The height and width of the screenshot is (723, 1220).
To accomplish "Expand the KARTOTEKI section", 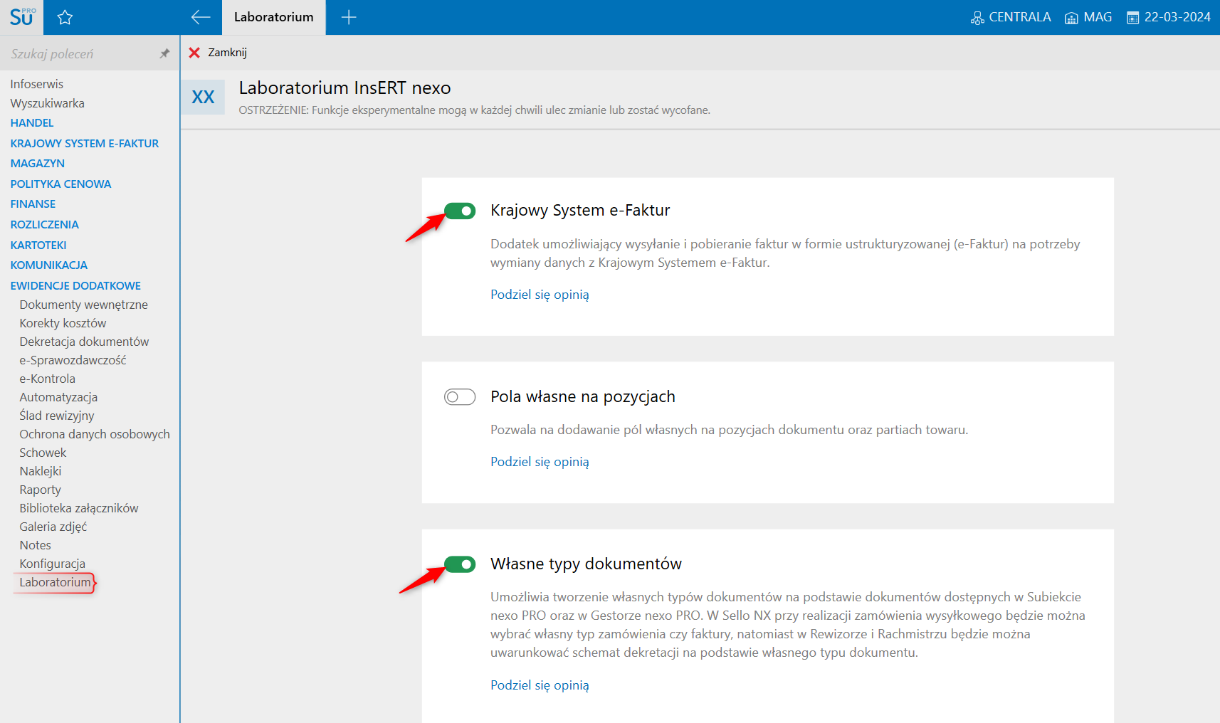I will tap(38, 246).
